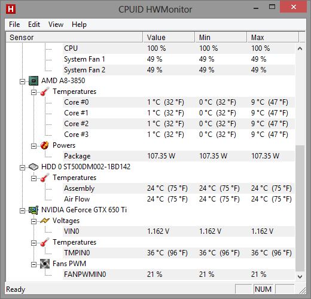Collapse the NVIDIA GeForce GTX 650 Ti node
Screen dimensions: 311x299
pyautogui.click(x=22, y=210)
